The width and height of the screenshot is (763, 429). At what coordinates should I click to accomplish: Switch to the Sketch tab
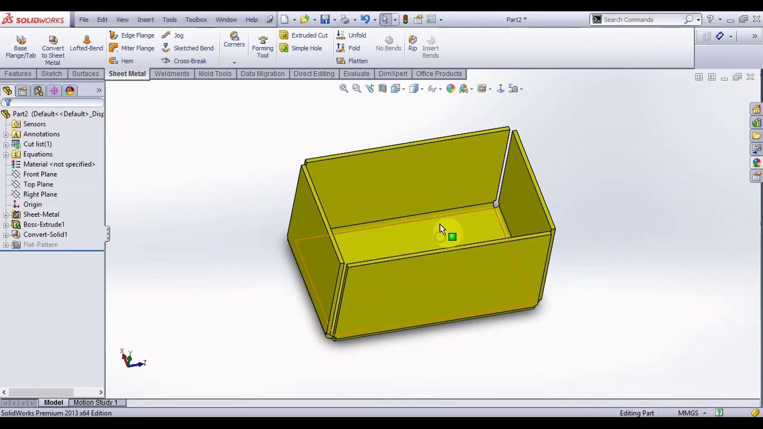tap(51, 74)
